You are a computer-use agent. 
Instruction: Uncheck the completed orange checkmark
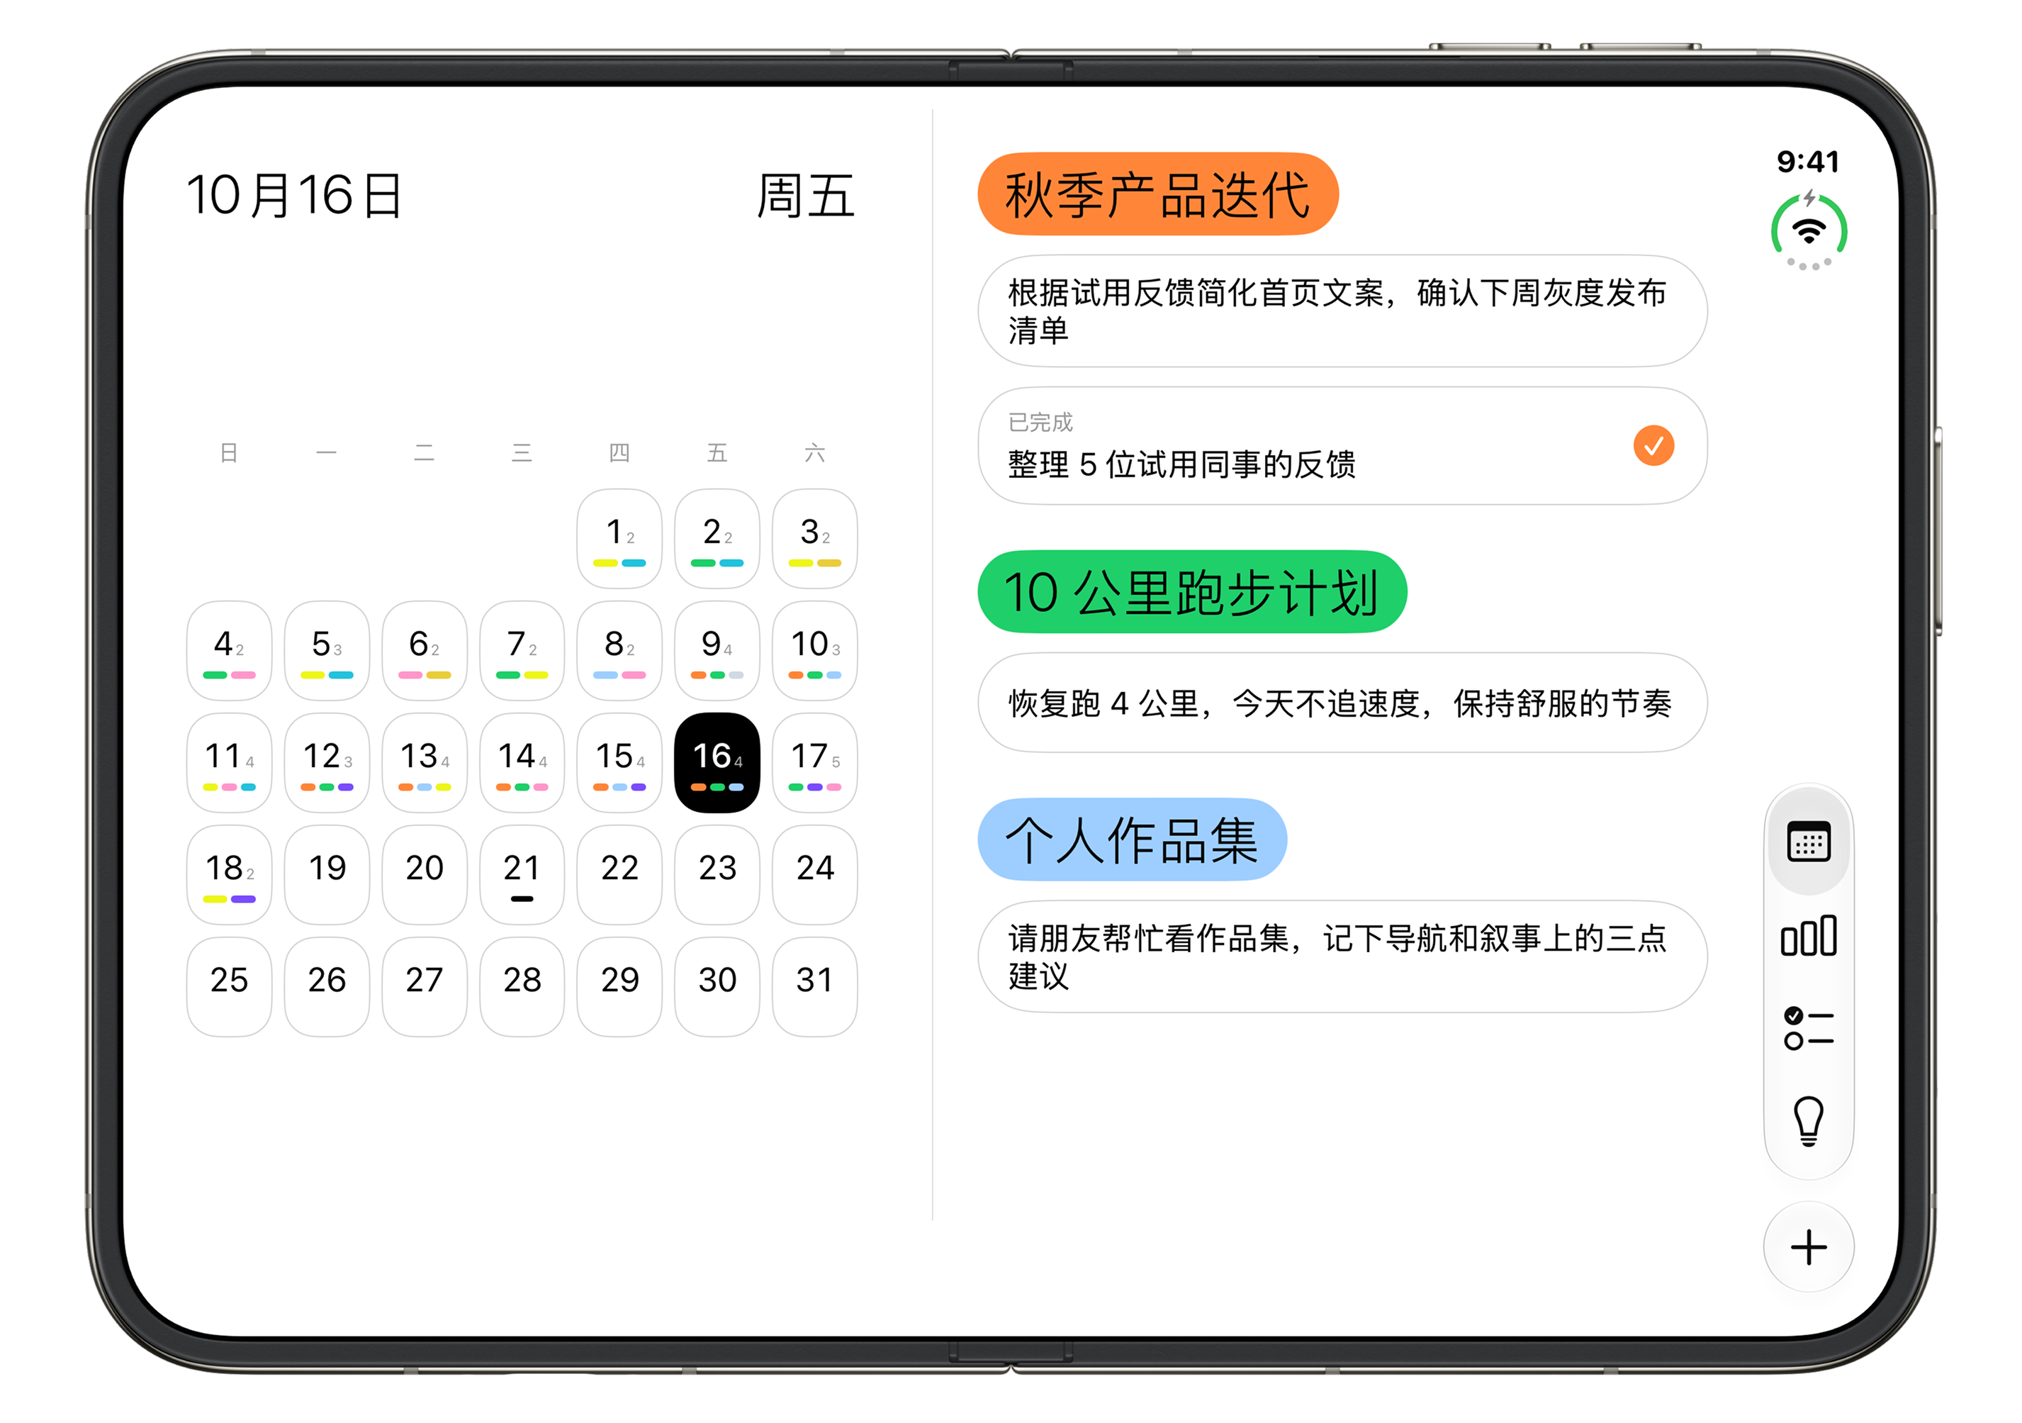coord(1653,445)
